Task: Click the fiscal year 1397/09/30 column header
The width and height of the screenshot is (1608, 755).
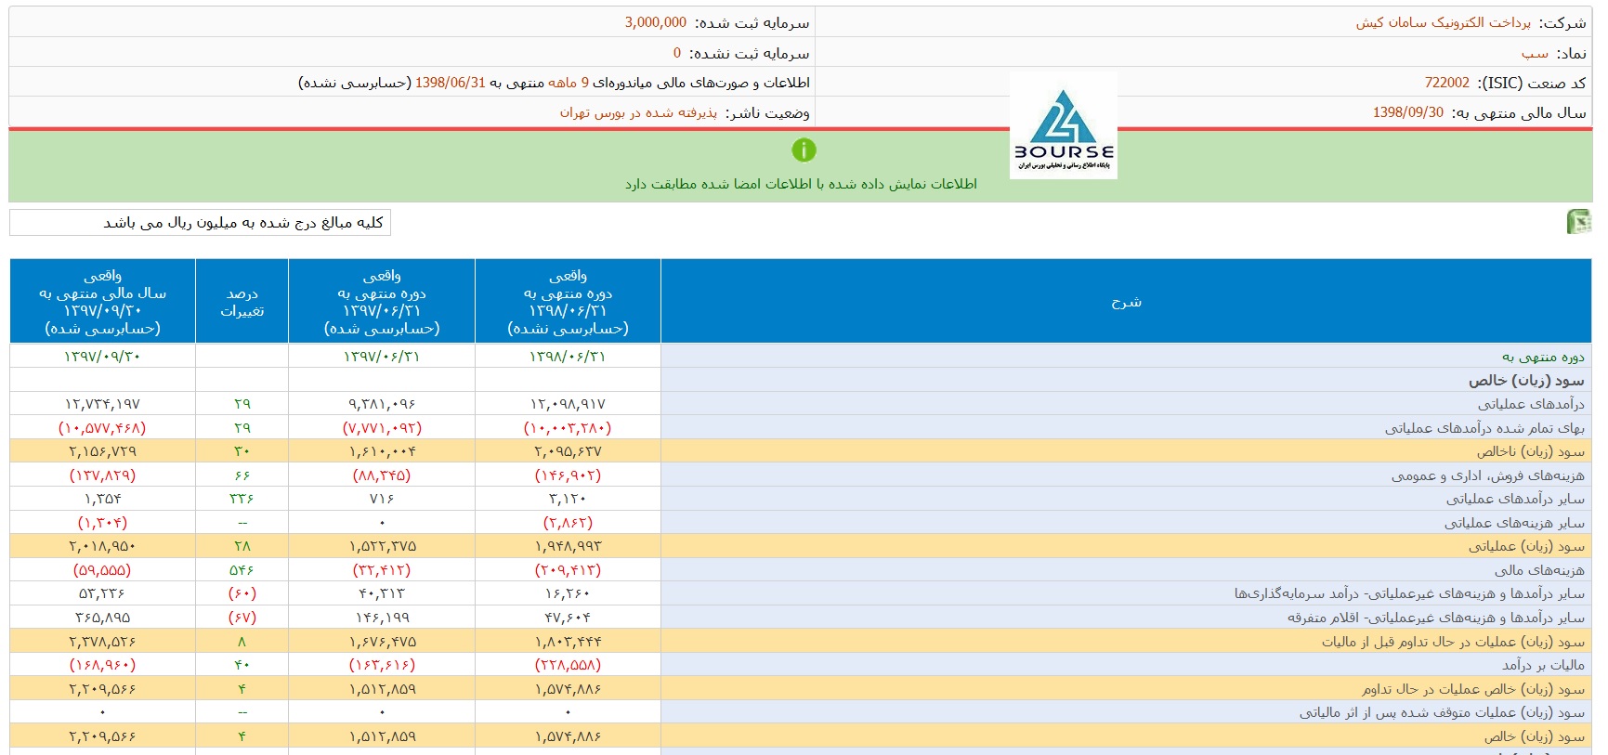Action: 102,302
